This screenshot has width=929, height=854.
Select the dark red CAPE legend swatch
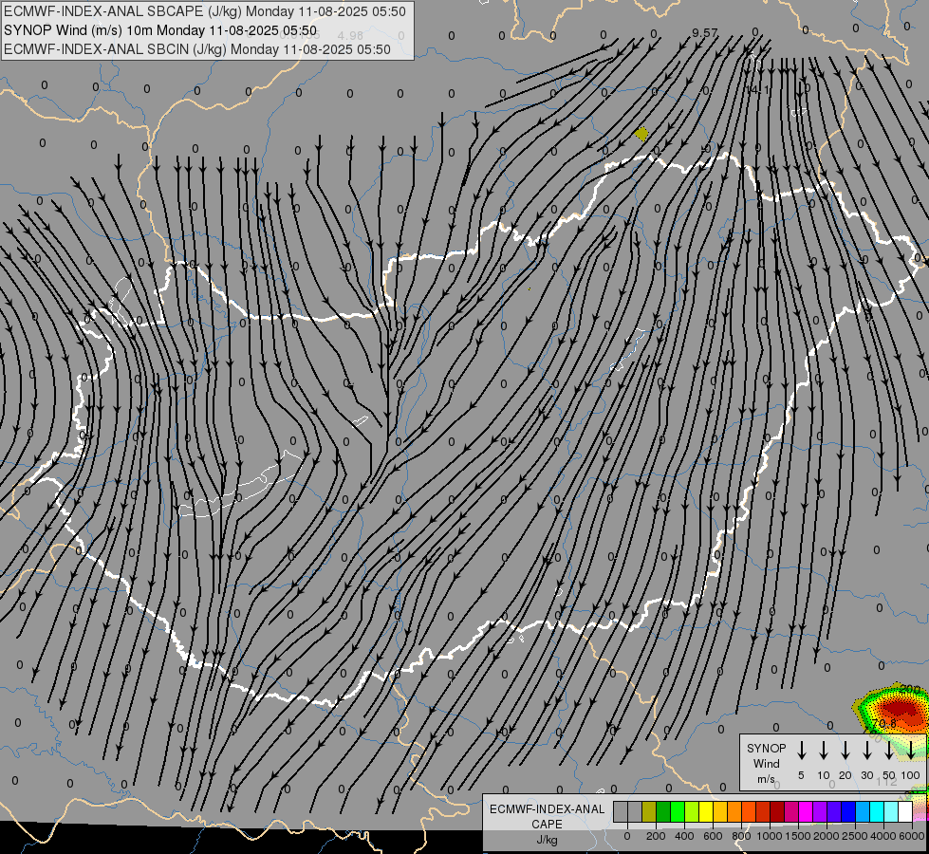777,811
